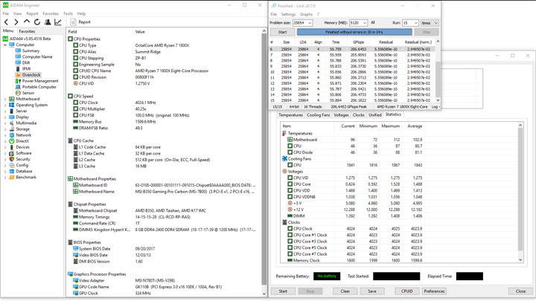Click the Forward navigation arrow icon
This screenshot has width=536, height=301.
click(16, 22)
